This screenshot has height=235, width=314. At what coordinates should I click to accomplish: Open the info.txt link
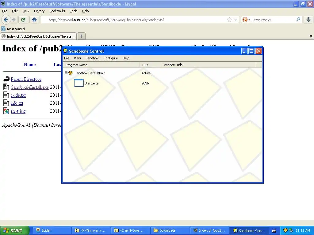[x=17, y=103]
